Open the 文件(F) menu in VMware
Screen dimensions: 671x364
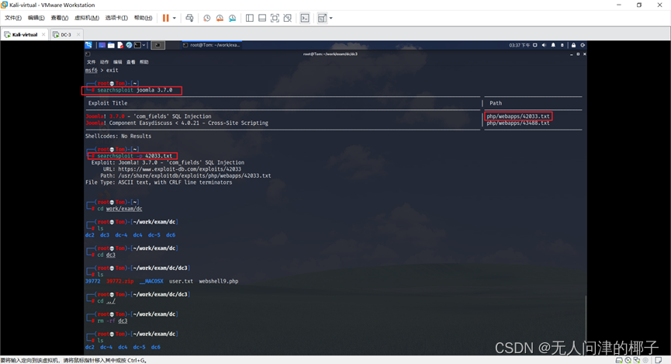pos(13,18)
